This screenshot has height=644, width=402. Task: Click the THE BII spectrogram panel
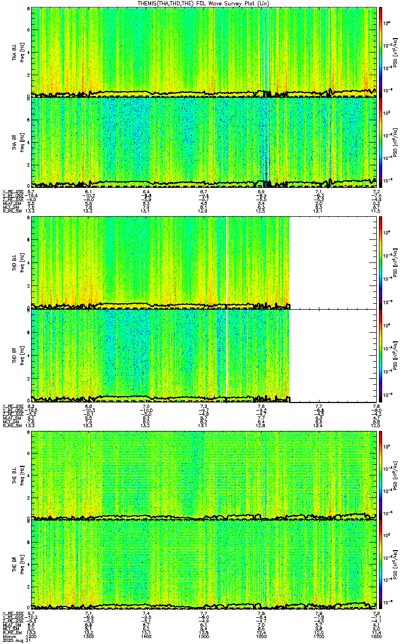(204, 566)
